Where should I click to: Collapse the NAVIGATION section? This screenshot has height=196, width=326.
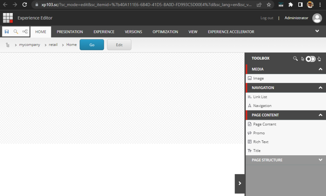click(320, 88)
